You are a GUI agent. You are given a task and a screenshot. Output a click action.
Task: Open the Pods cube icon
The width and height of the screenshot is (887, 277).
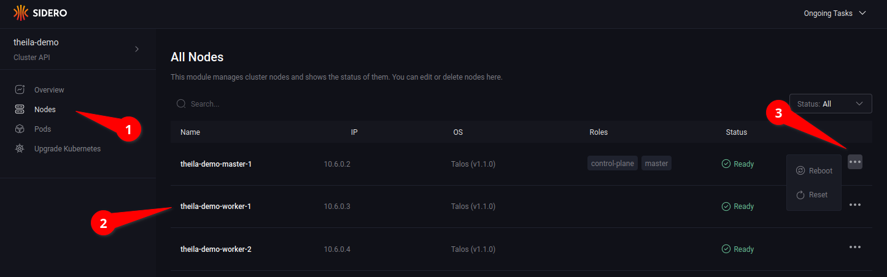pos(20,129)
